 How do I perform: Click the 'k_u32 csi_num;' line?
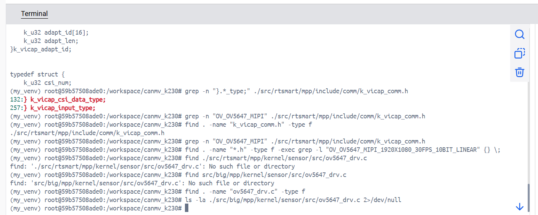click(x=48, y=83)
